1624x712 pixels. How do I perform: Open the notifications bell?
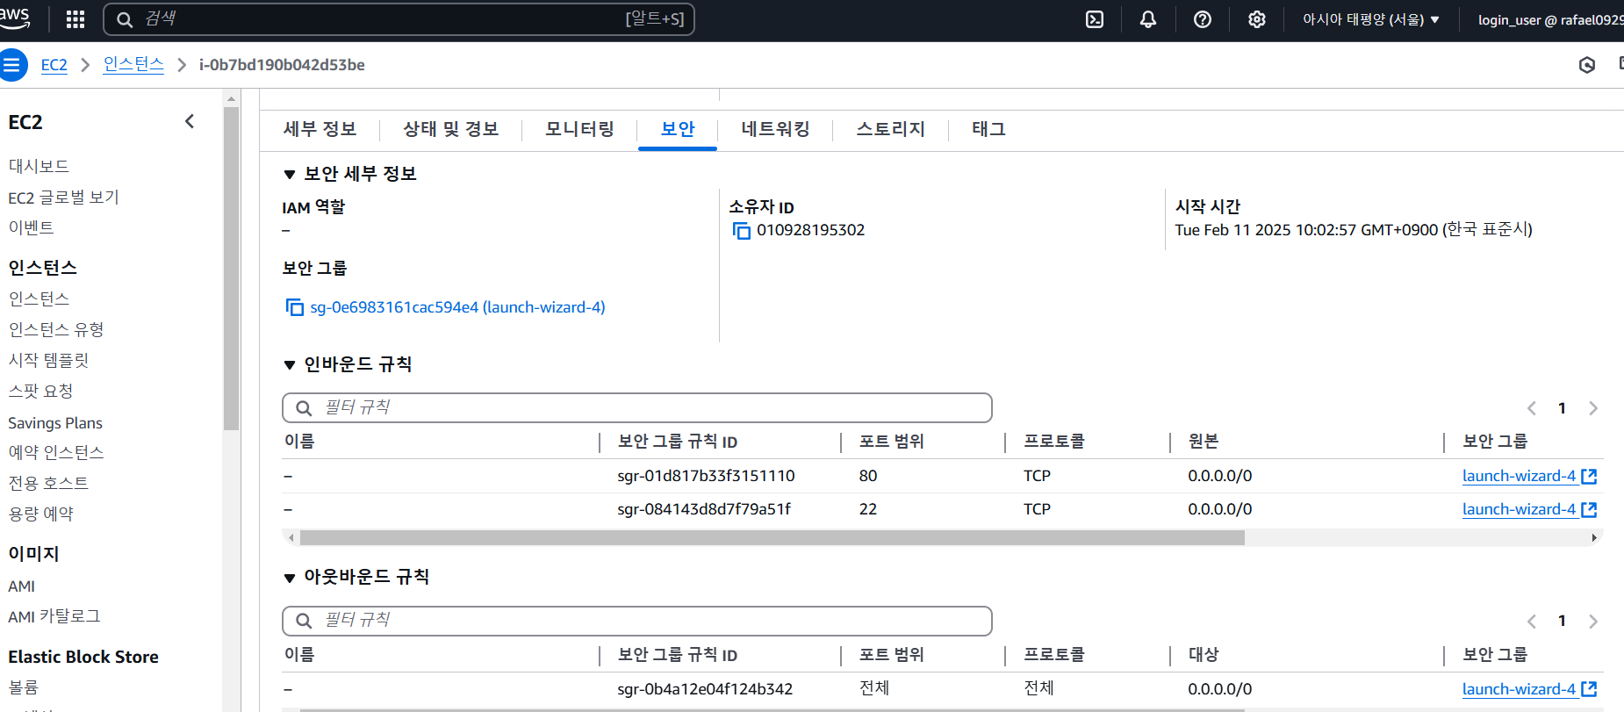1148,19
